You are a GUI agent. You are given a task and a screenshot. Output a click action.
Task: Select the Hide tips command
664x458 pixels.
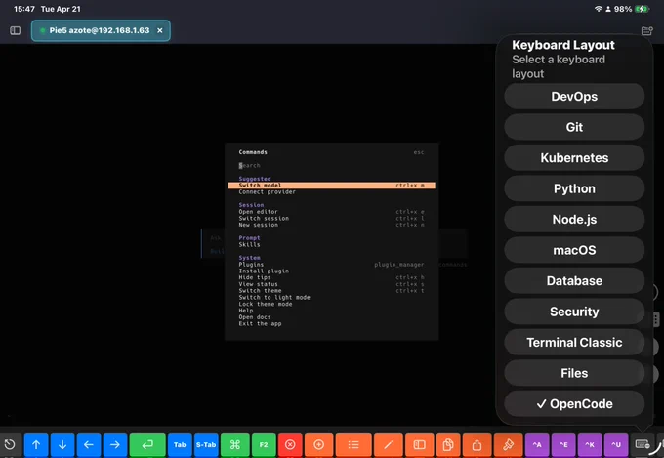pyautogui.click(x=331, y=277)
